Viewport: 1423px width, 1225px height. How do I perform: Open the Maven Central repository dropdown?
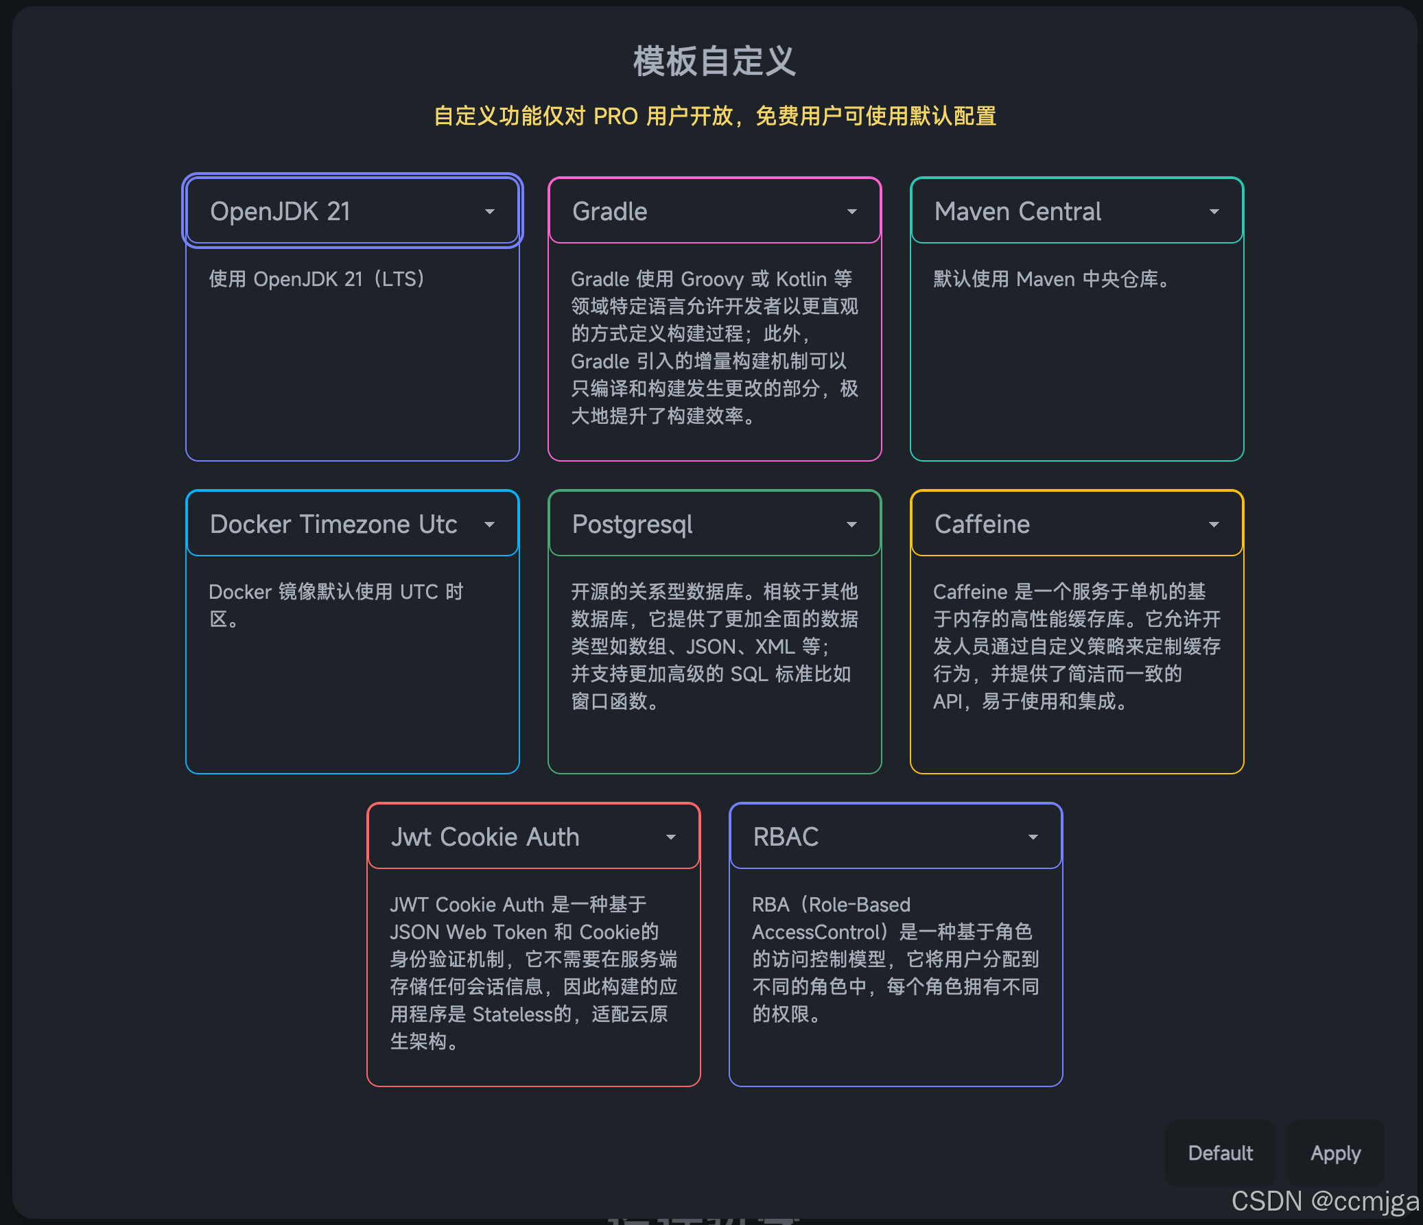point(1076,211)
